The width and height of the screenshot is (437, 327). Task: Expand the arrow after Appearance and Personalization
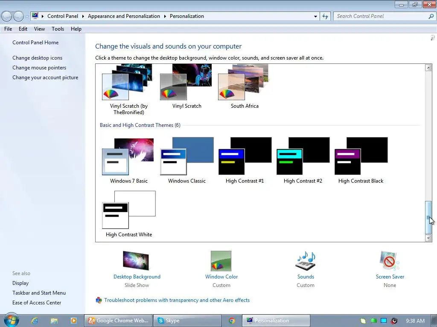(165, 17)
